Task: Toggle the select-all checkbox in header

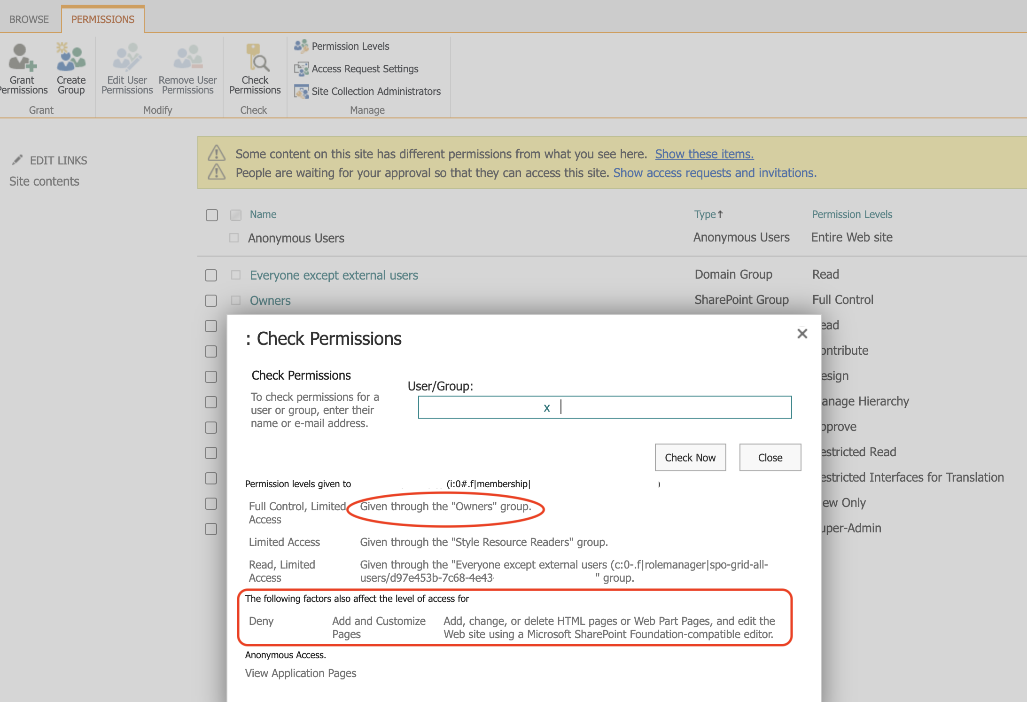Action: pyautogui.click(x=212, y=215)
